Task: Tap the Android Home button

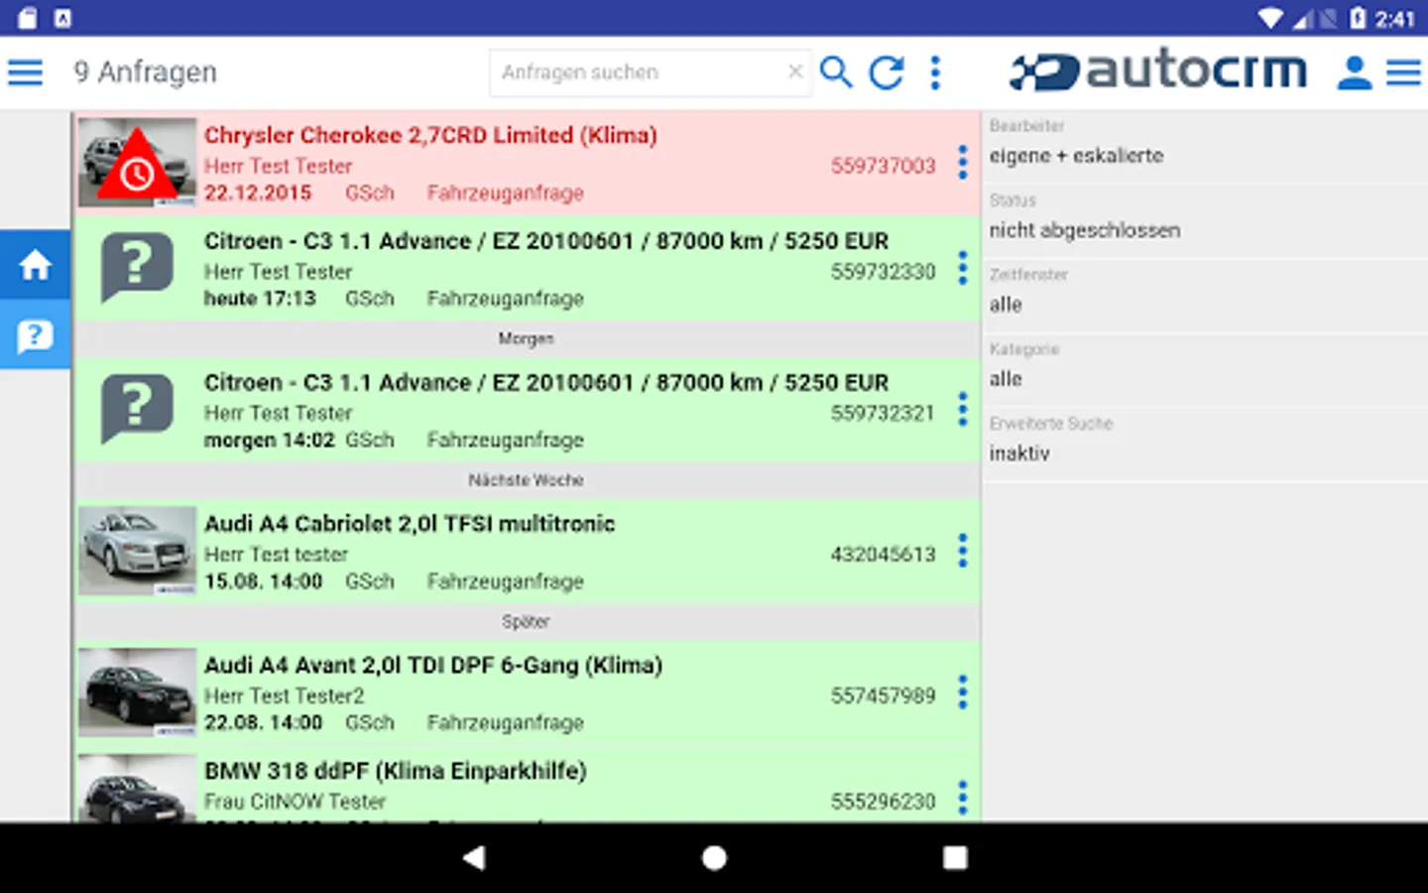Action: pyautogui.click(x=714, y=857)
